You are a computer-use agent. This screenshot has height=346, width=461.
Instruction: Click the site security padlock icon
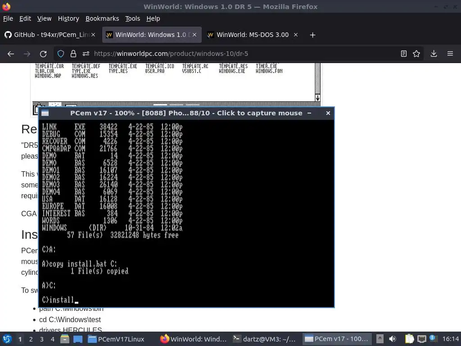pyautogui.click(x=73, y=54)
